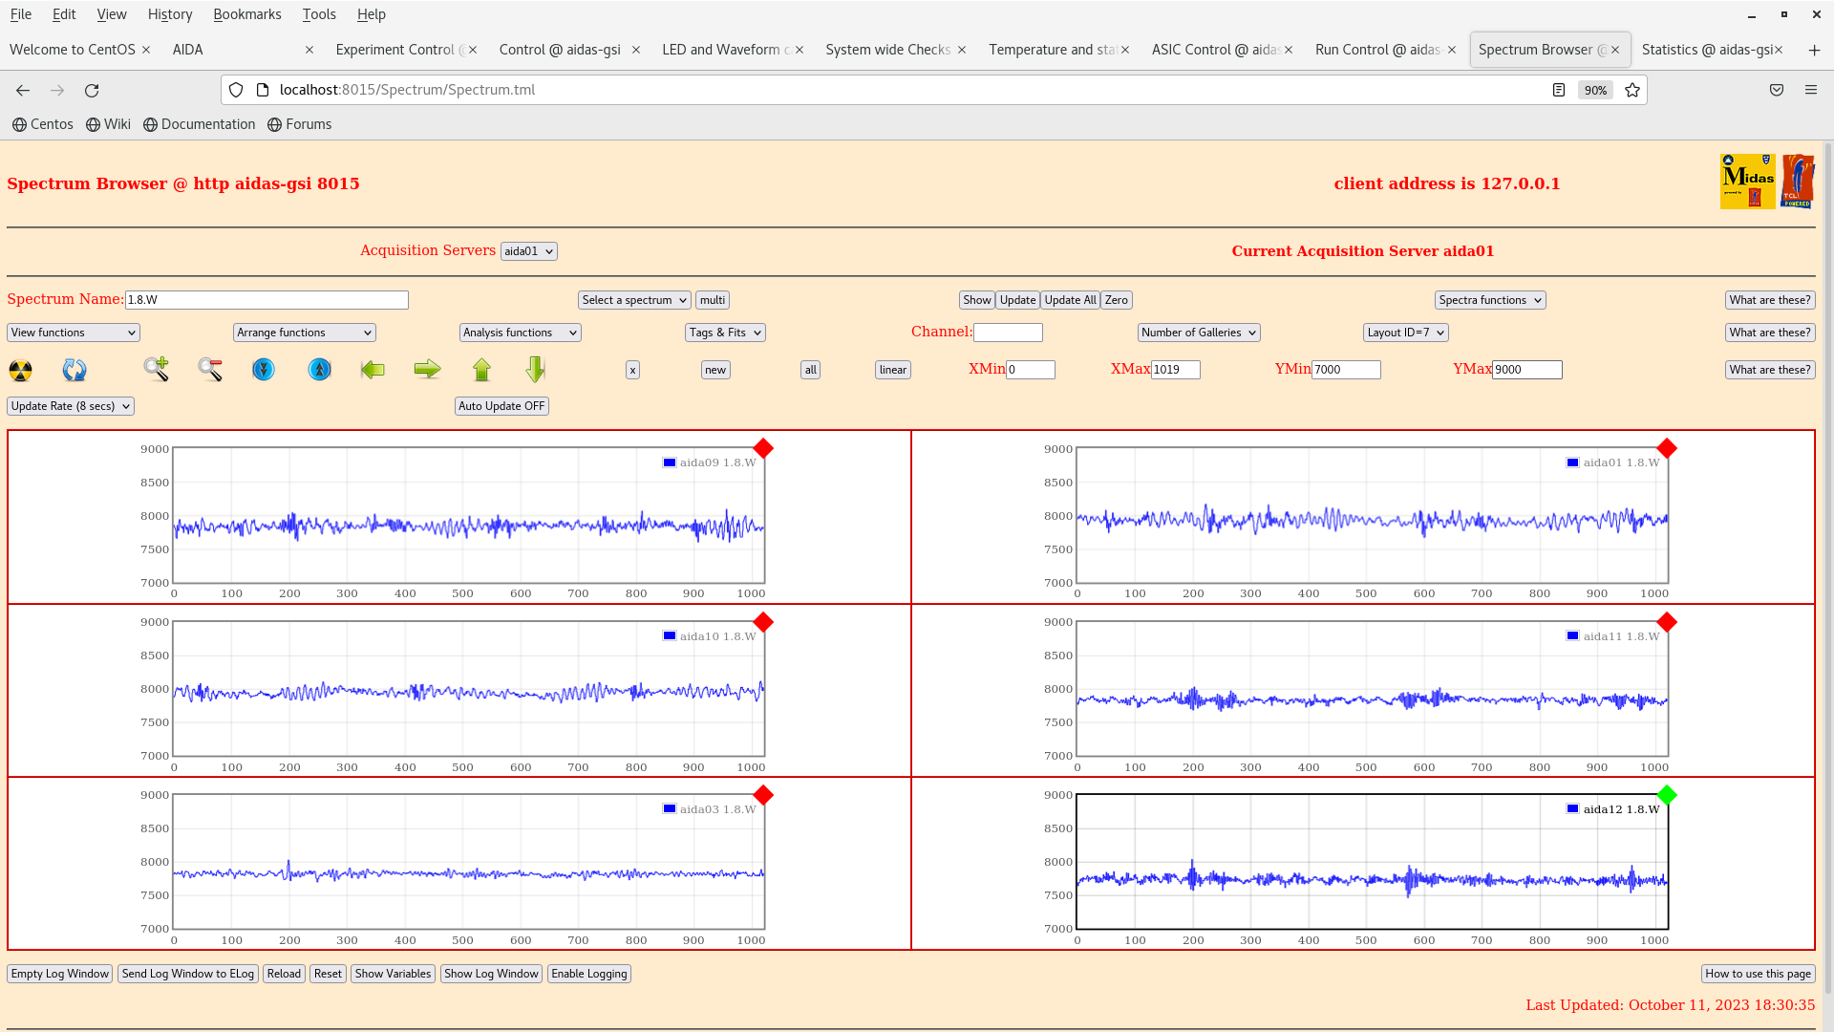Toggle the linear scale button
The image size is (1834, 1032).
coord(892,370)
